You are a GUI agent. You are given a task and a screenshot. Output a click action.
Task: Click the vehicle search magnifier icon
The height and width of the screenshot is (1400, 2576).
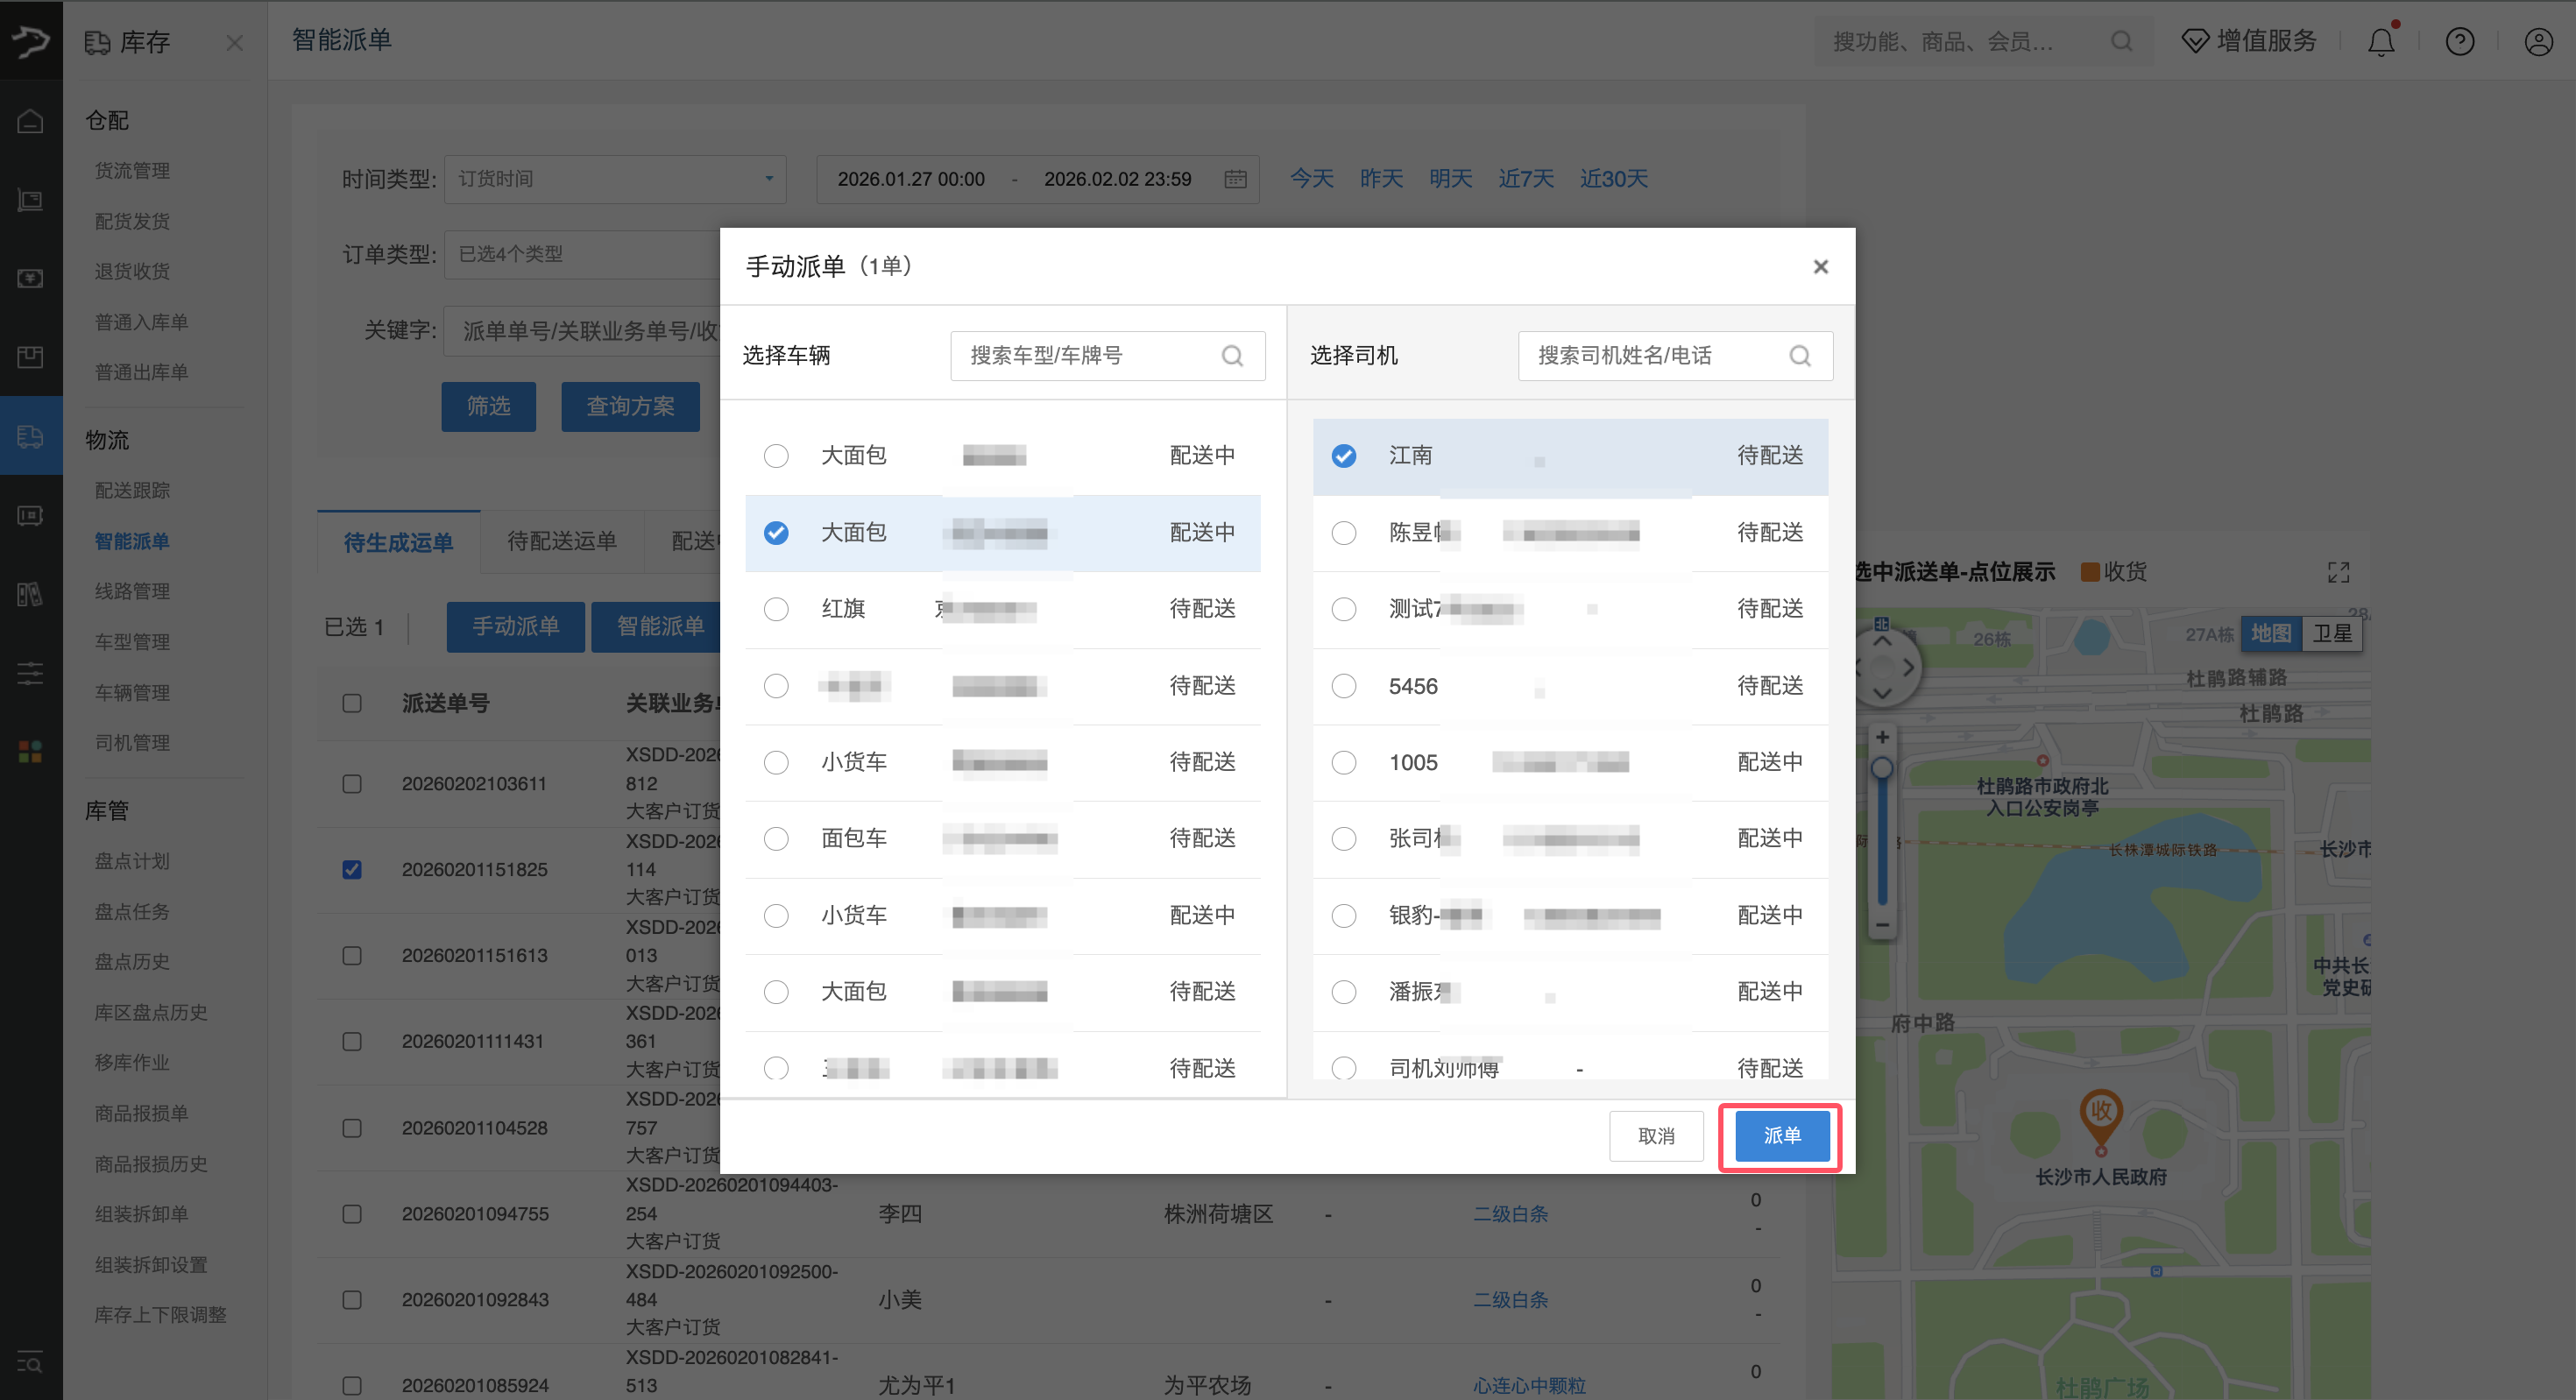1232,356
